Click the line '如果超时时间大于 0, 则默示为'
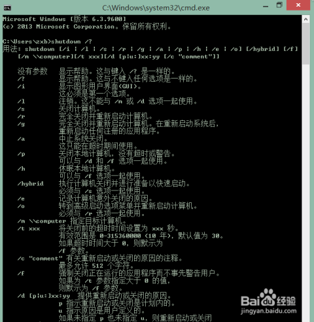The height and width of the screenshot is (322, 314). click(x=111, y=243)
